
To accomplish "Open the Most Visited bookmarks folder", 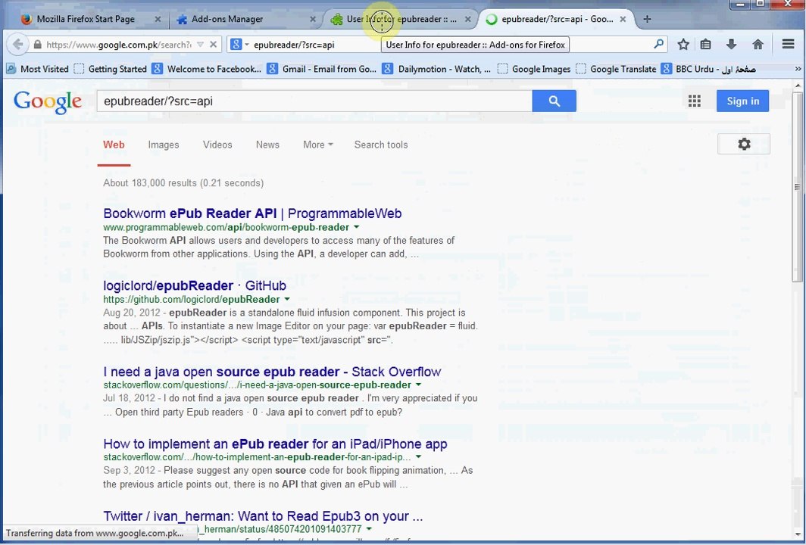I will 37,69.
